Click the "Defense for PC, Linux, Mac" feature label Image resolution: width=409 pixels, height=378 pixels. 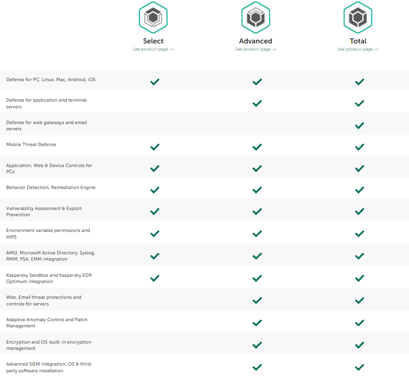(x=51, y=80)
